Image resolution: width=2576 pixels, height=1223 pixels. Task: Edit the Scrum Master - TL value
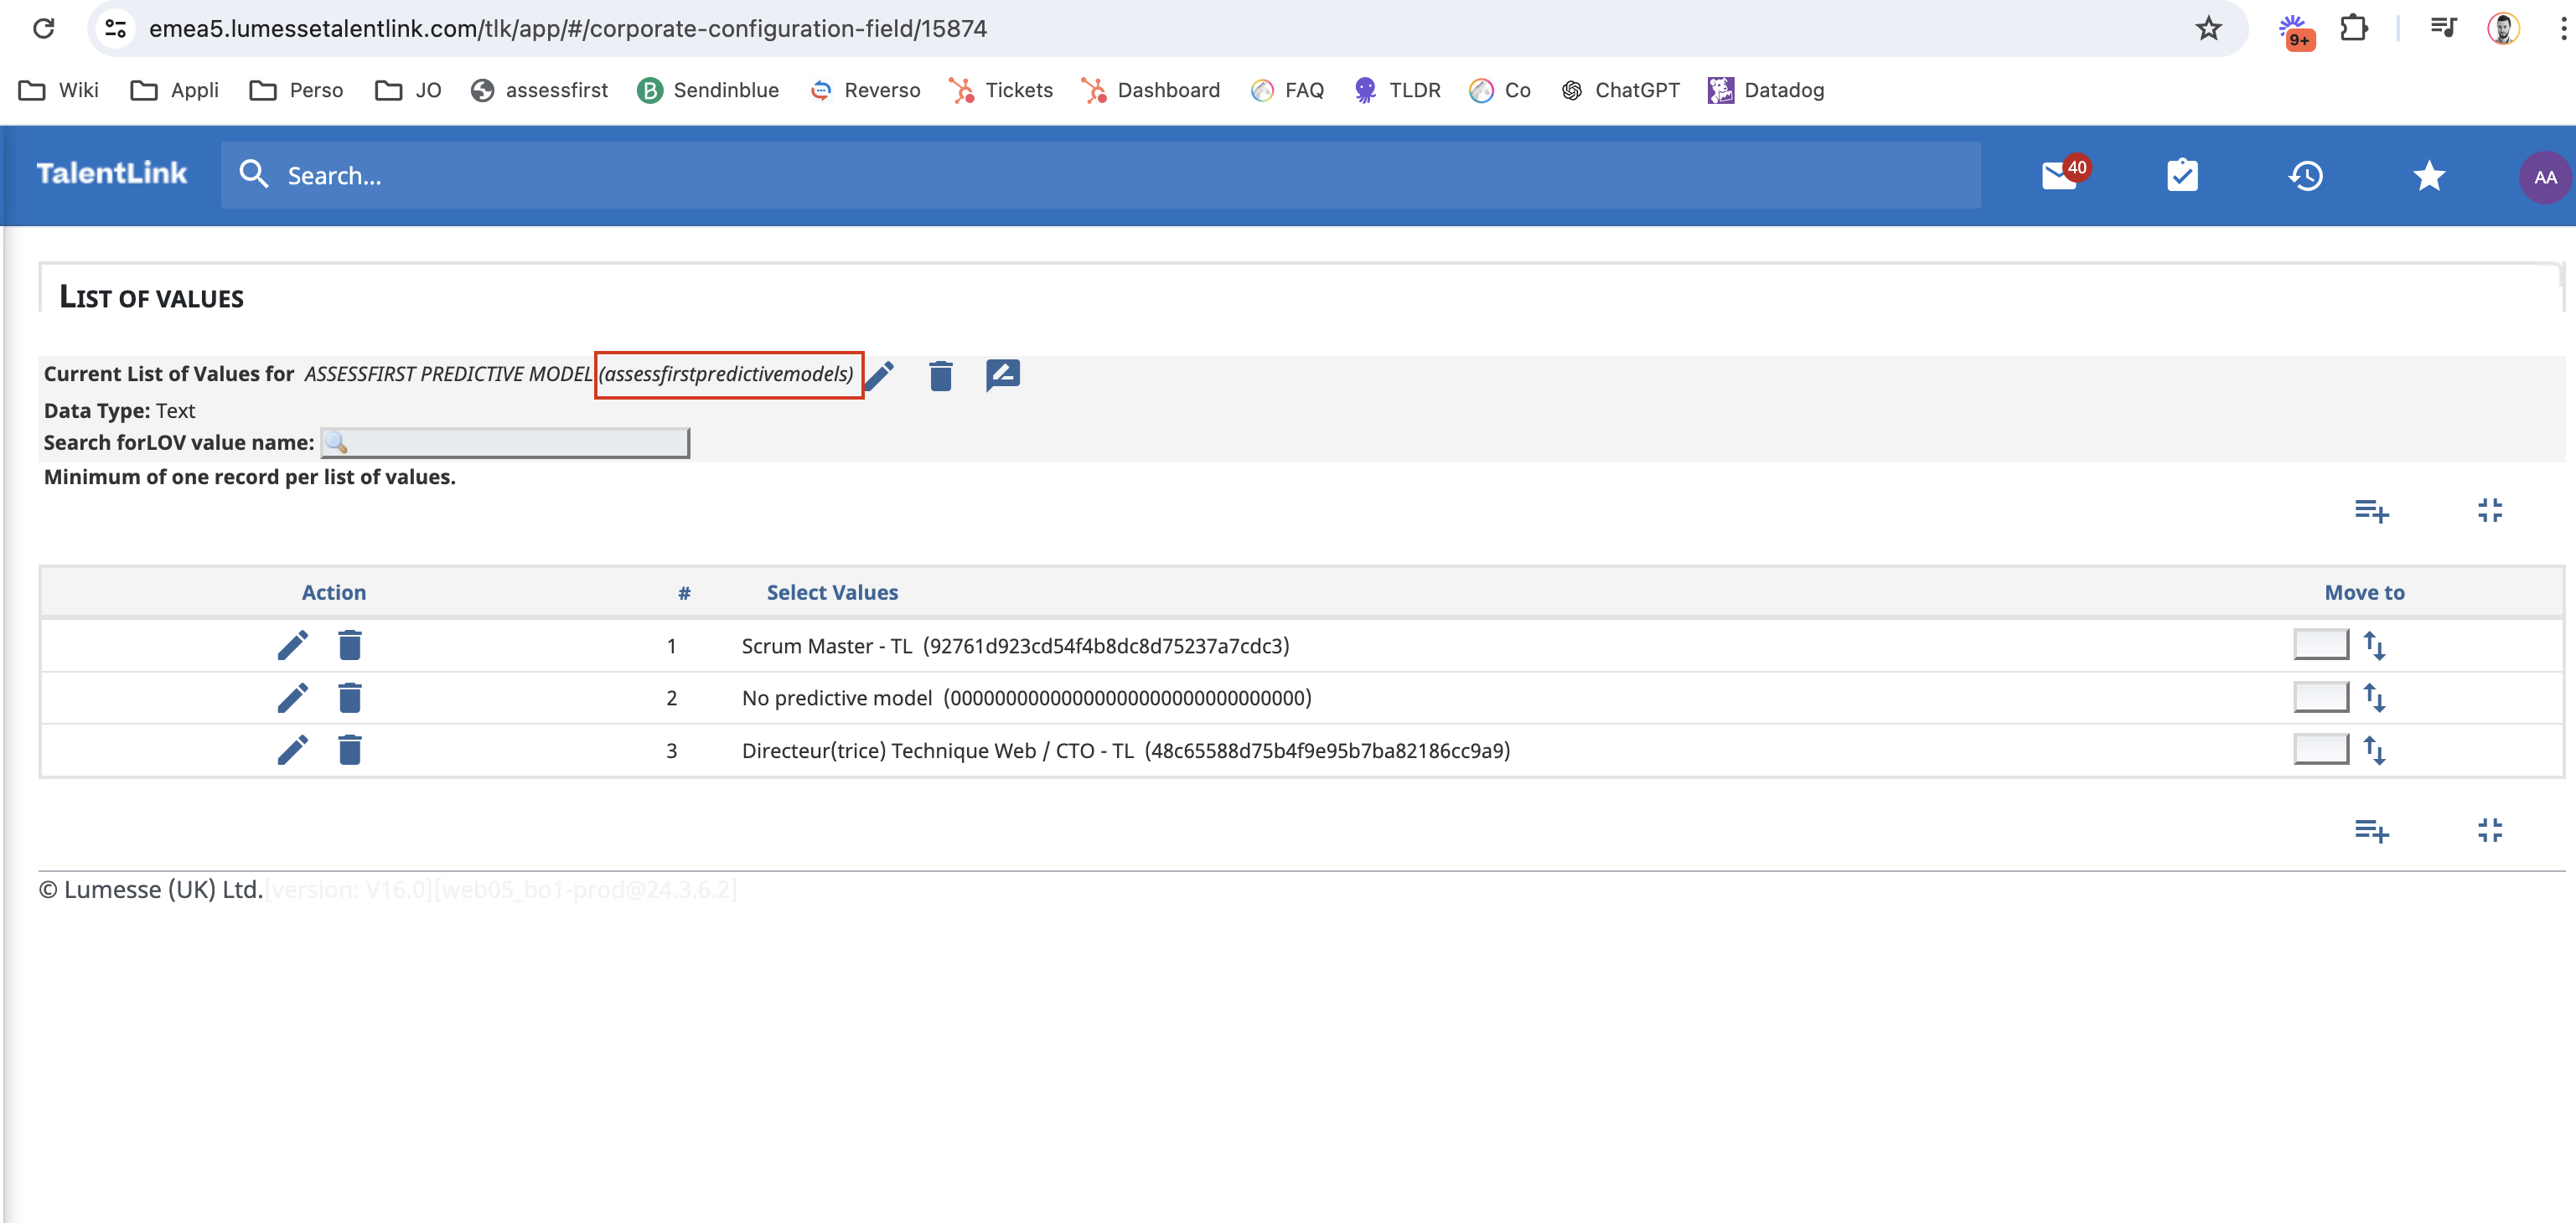tap(292, 645)
